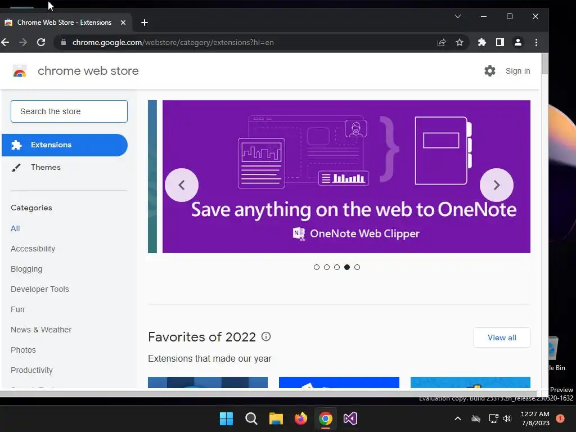The image size is (576, 432).
Task: Show the previous carousel slide
Action: click(x=182, y=185)
